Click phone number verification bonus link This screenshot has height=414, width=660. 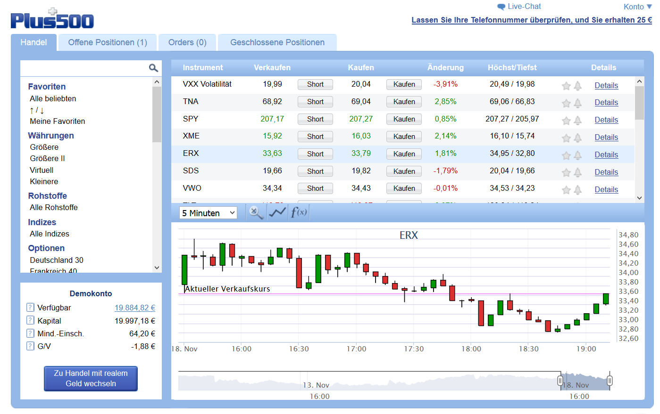532,20
